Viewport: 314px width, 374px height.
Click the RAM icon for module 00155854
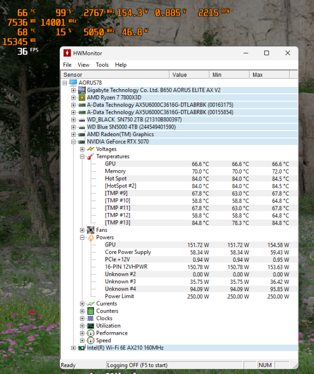[x=82, y=112]
